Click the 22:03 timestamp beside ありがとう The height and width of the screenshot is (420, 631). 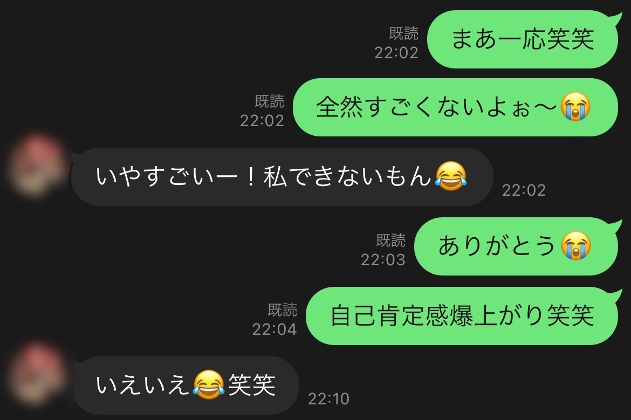[383, 260]
